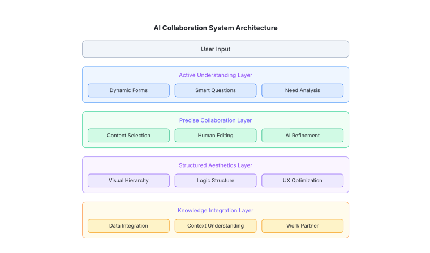The width and height of the screenshot is (430, 253).
Task: Select the Dynamic Forms block
Action: [128, 90]
